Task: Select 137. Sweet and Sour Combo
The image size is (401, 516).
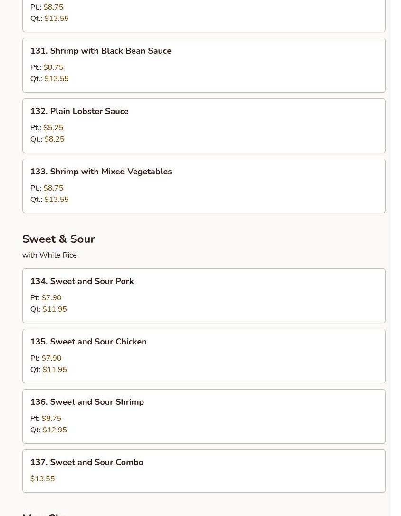Action: 86,462
